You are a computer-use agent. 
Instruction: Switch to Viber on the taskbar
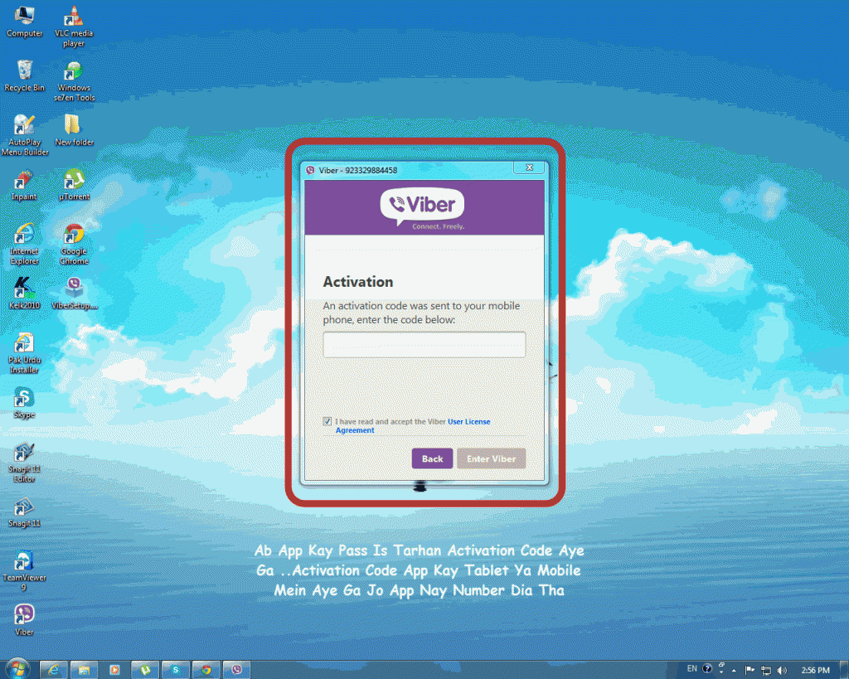pos(236,670)
